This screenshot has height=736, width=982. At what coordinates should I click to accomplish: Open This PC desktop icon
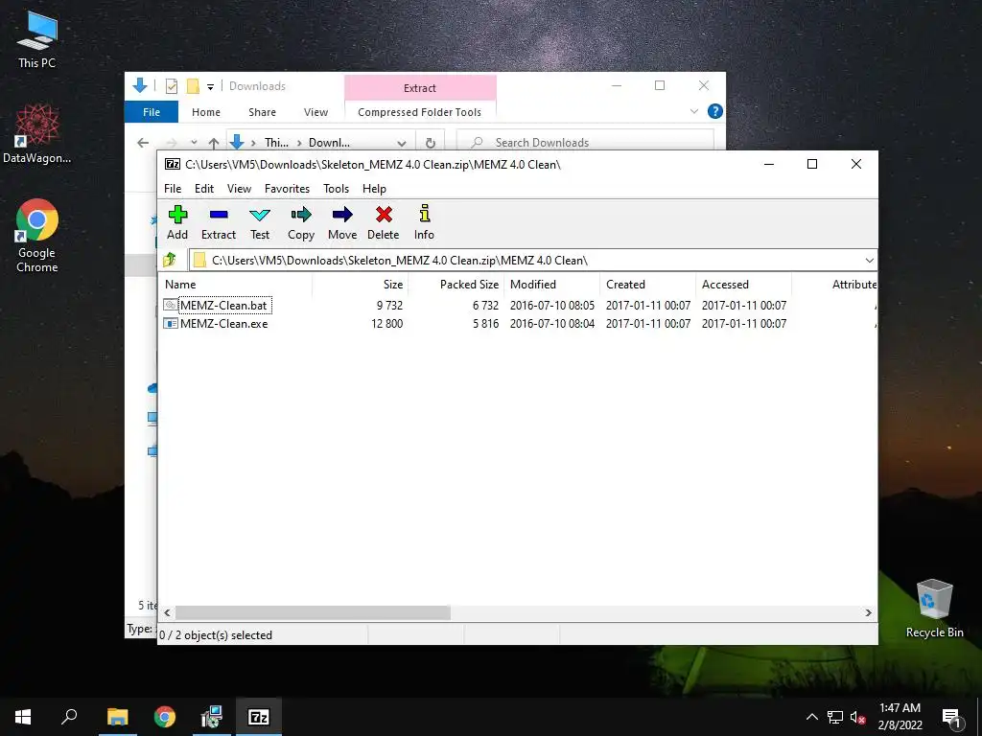37,38
